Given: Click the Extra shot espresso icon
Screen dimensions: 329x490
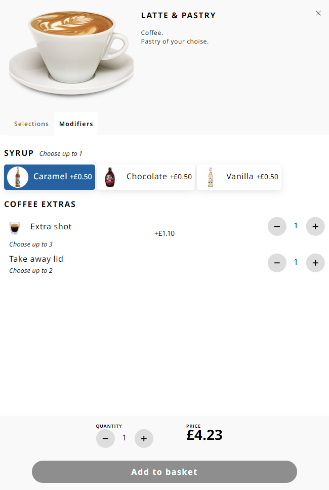Looking at the screenshot, I should [x=15, y=228].
